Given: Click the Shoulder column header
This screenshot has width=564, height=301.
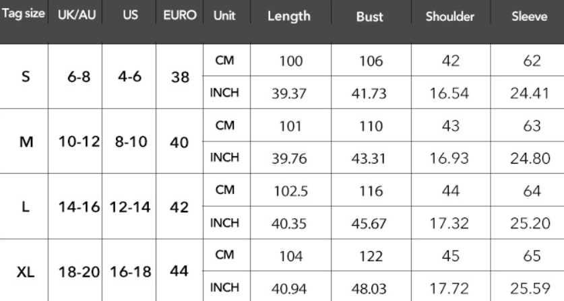Looking at the screenshot, I should point(449,16).
